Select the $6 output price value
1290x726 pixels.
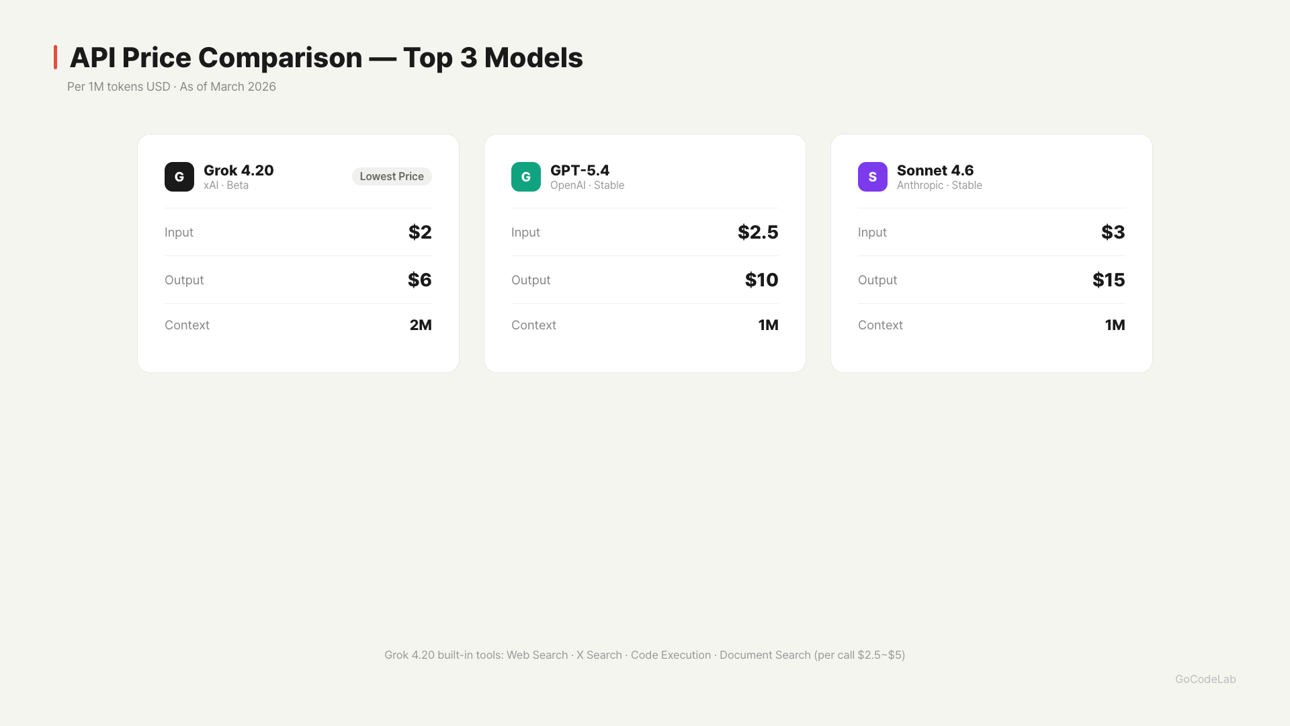[420, 280]
